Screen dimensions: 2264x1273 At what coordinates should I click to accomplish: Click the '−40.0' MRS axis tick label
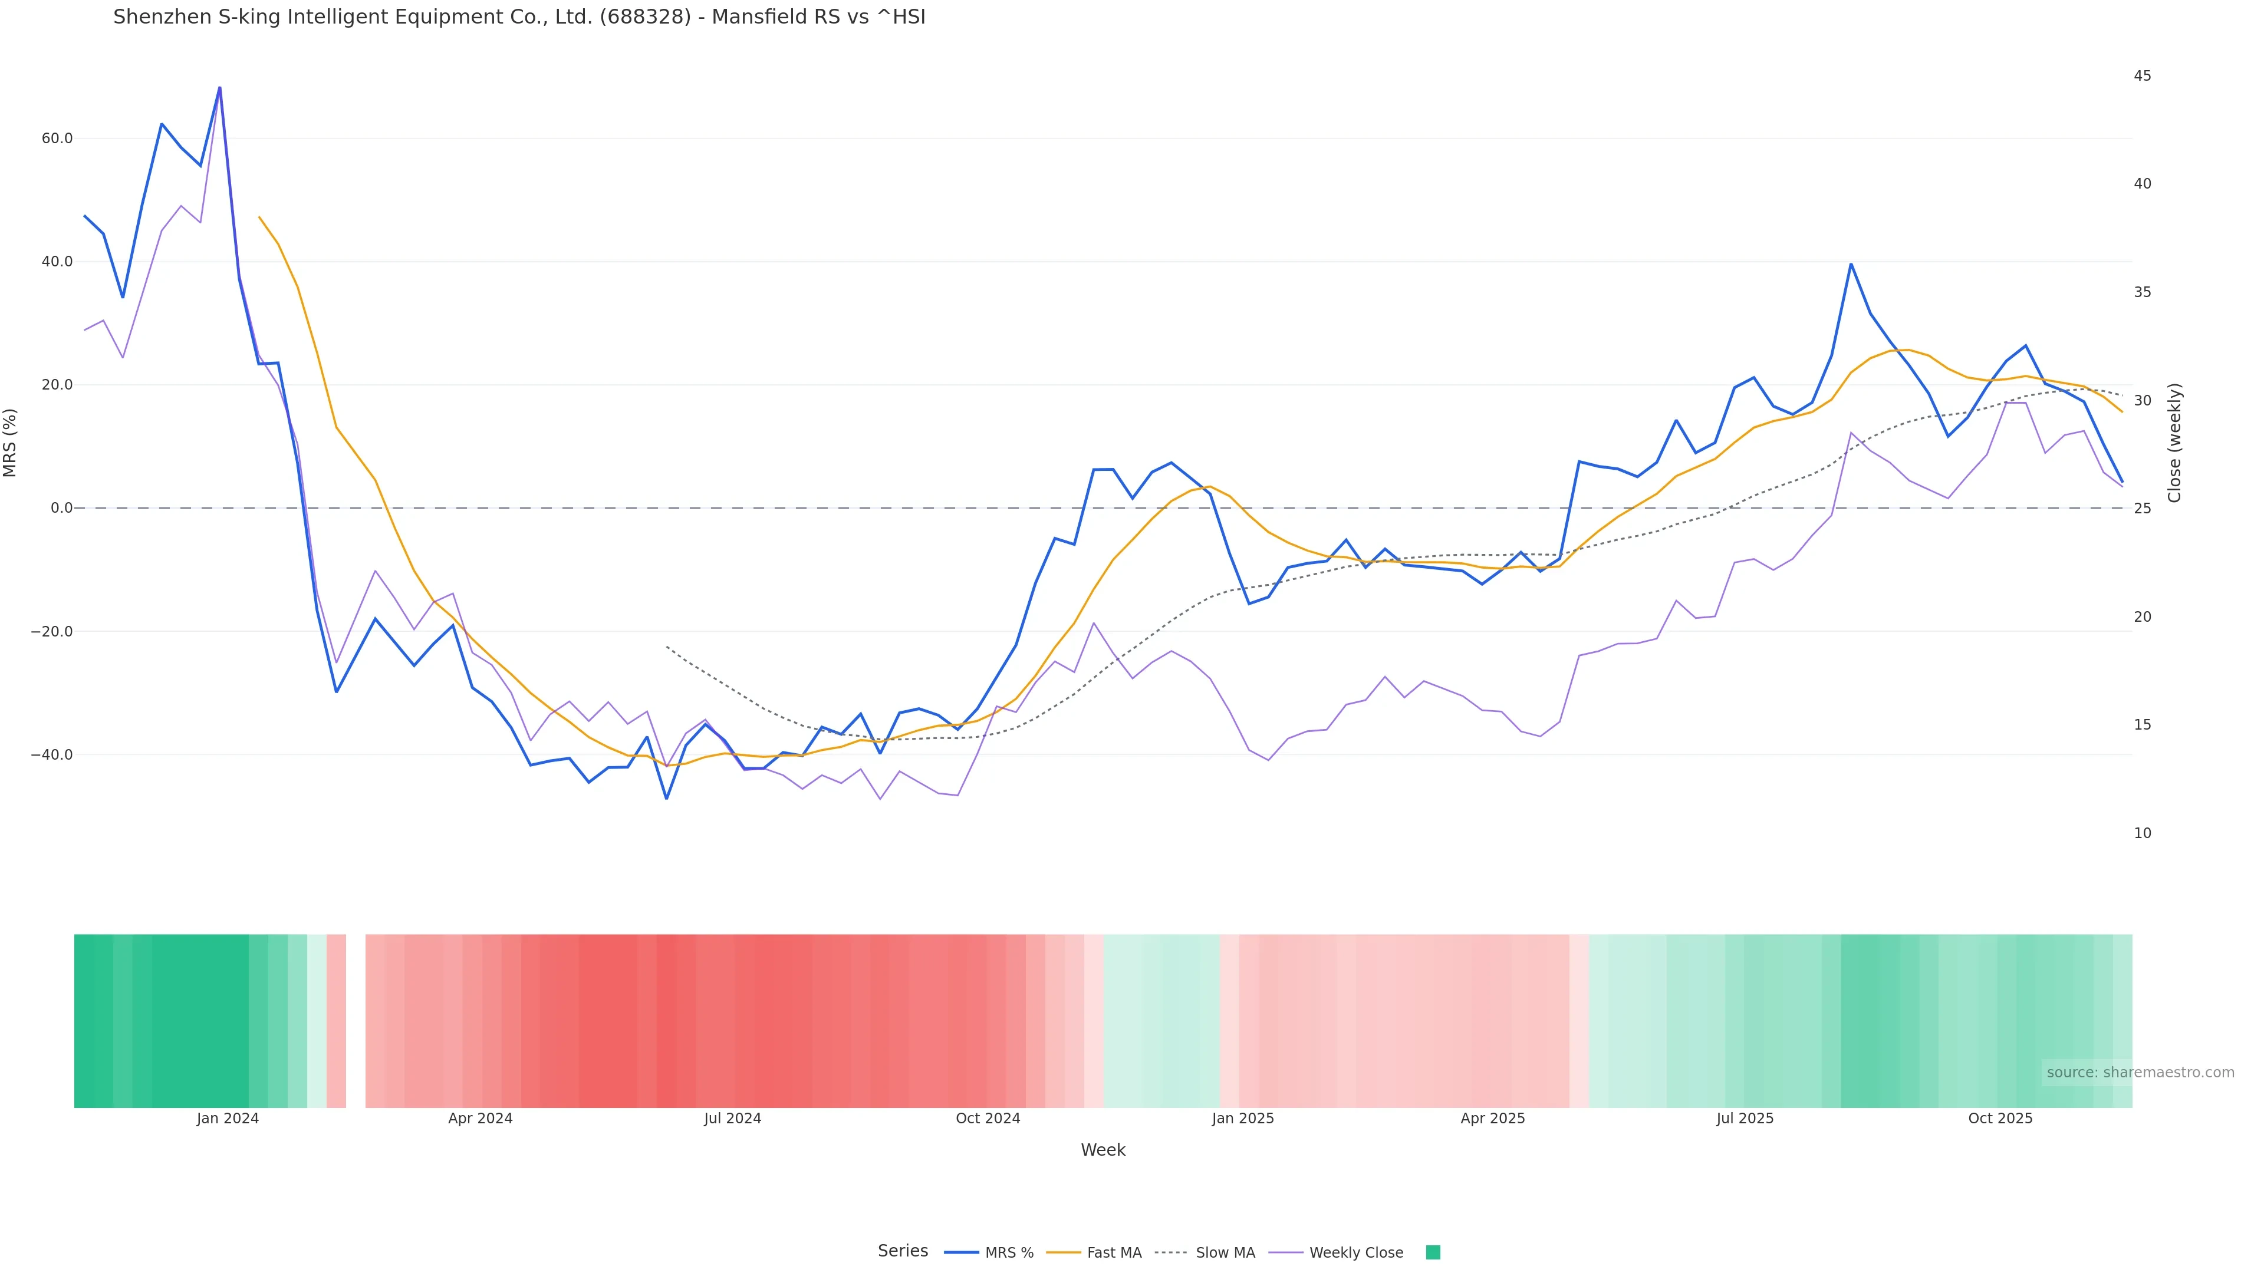(52, 754)
